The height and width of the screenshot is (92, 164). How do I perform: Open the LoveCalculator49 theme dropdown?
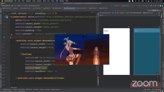coord(136,13)
